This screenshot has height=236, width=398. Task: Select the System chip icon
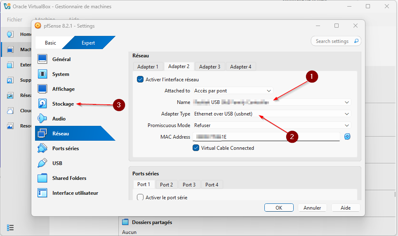point(42,74)
